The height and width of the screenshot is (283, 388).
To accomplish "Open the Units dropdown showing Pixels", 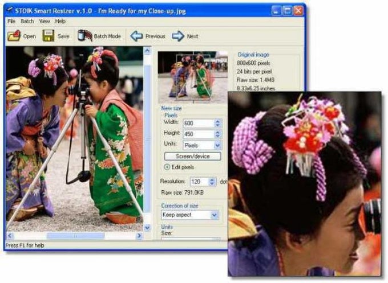I will click(x=202, y=145).
